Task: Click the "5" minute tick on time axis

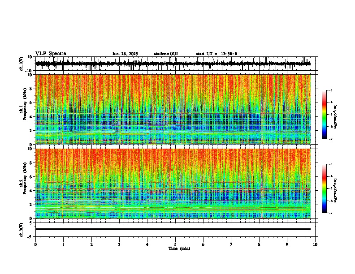Action: (x=175, y=244)
